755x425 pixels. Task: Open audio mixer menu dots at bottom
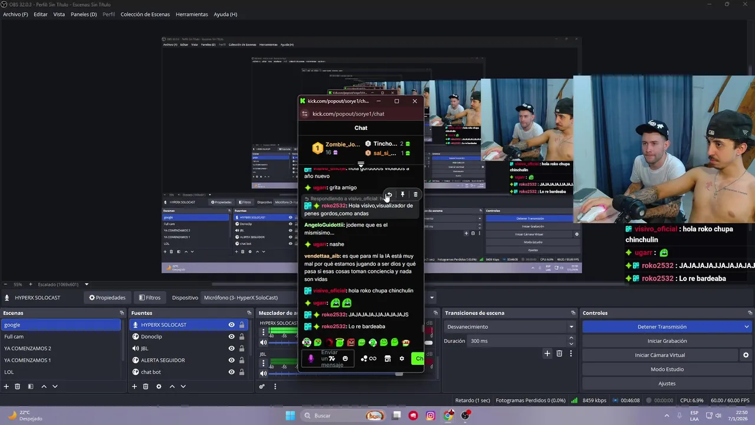[x=275, y=387]
